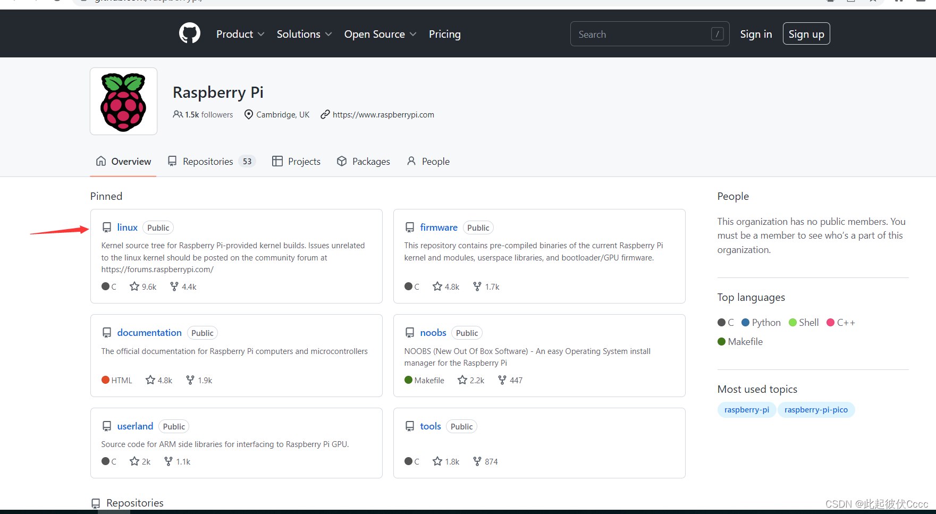936x514 pixels.
Task: View documentation forks 1.9k
Action: 199,380
